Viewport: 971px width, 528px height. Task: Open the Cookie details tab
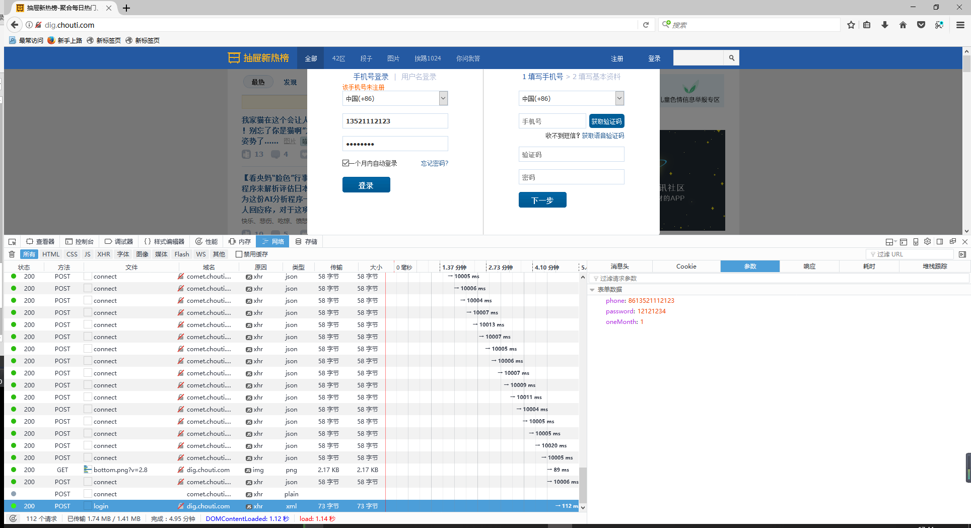686,266
